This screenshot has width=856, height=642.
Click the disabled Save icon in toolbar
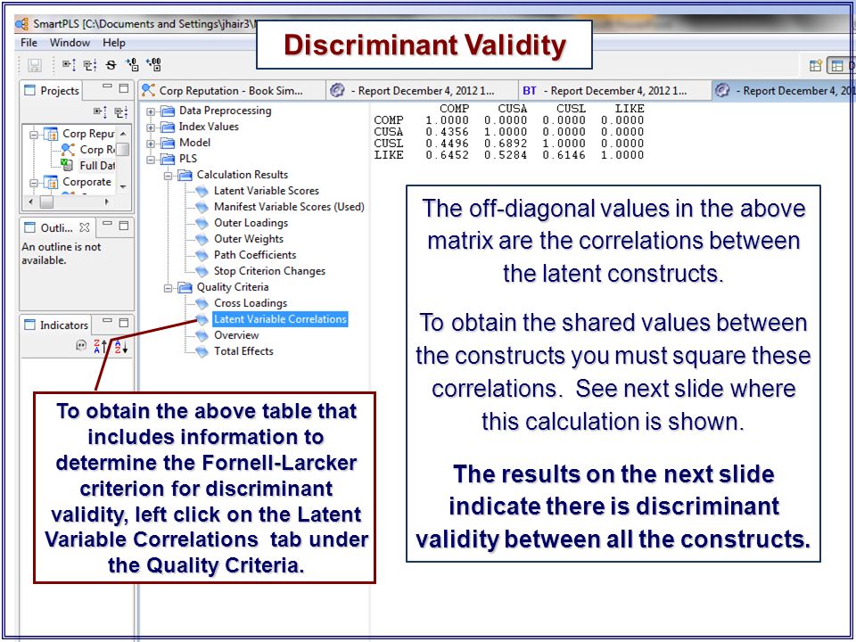35,65
